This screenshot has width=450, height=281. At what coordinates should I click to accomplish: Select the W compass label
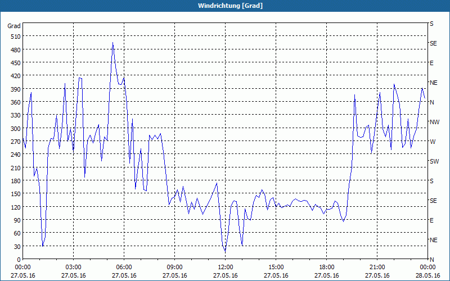[433, 142]
